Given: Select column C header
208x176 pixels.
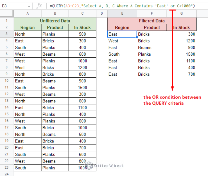Looking at the screenshot, I should click(x=82, y=14).
